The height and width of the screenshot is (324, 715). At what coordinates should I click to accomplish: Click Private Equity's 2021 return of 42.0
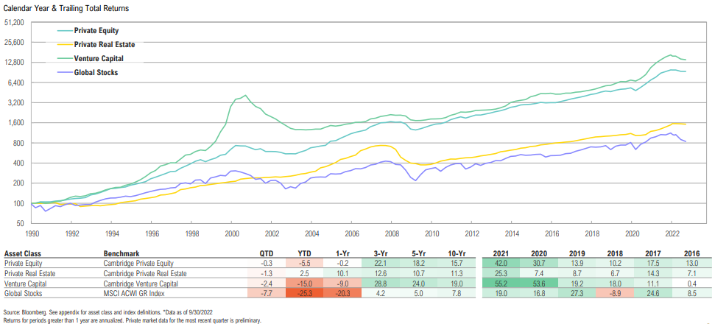click(x=501, y=261)
